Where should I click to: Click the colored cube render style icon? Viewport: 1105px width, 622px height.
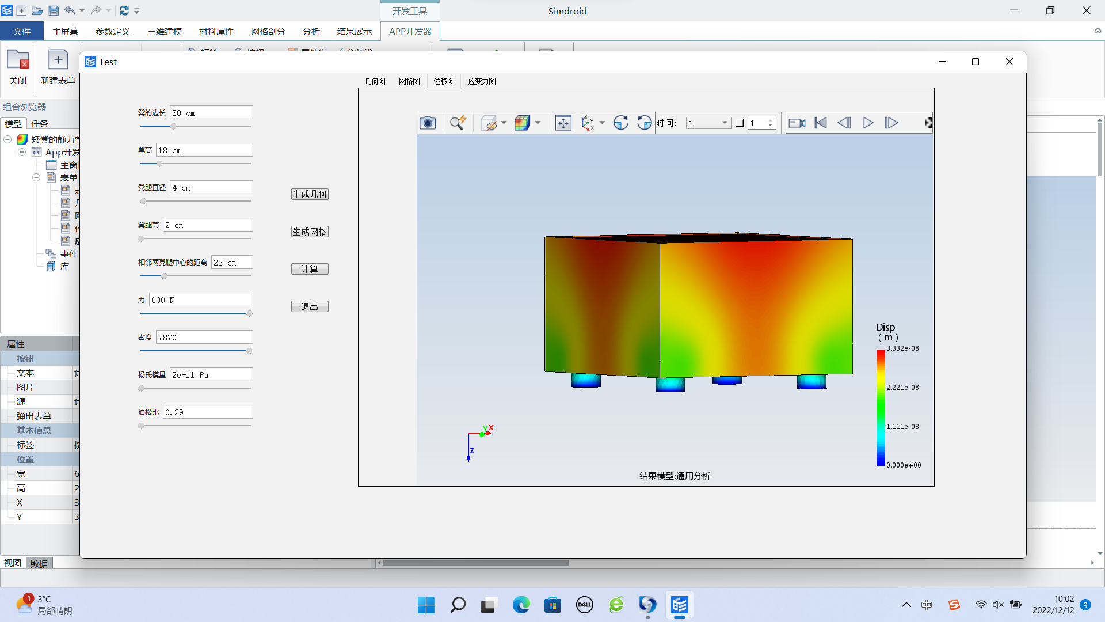click(522, 123)
